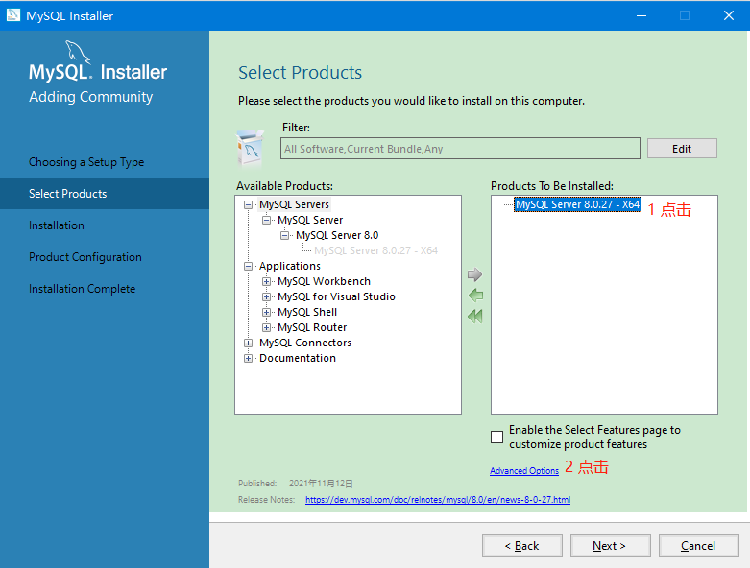Select the MySQL for Visual Studio label
Viewport: 750px width, 568px height.
[336, 296]
